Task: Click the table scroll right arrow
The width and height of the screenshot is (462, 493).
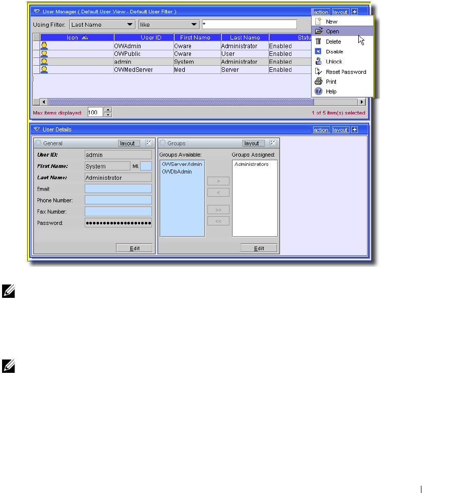Action: coord(362,102)
